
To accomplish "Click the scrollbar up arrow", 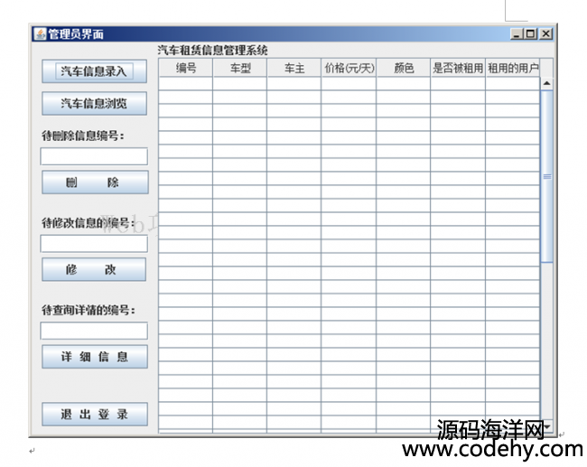I will coord(546,83).
